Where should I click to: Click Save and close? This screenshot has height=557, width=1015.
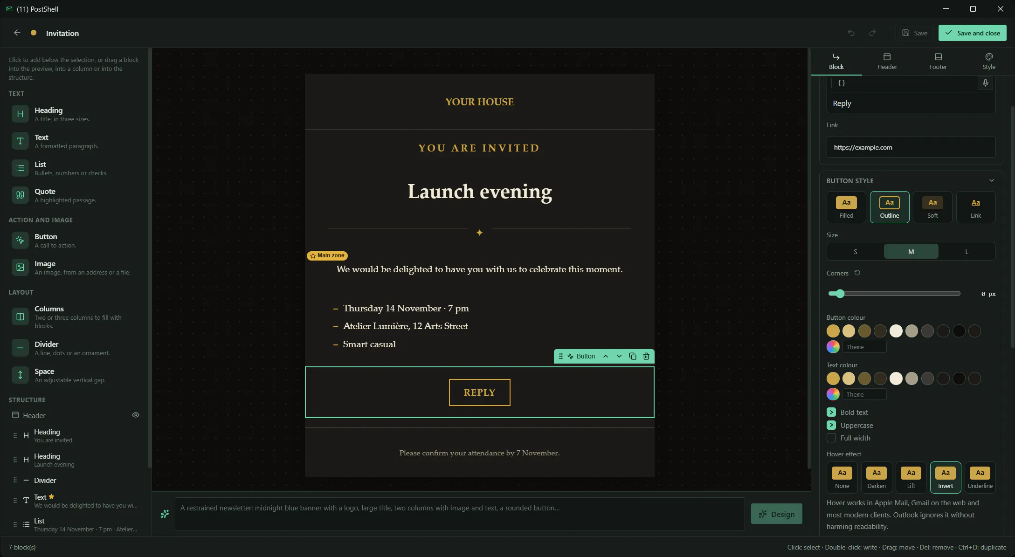(972, 33)
